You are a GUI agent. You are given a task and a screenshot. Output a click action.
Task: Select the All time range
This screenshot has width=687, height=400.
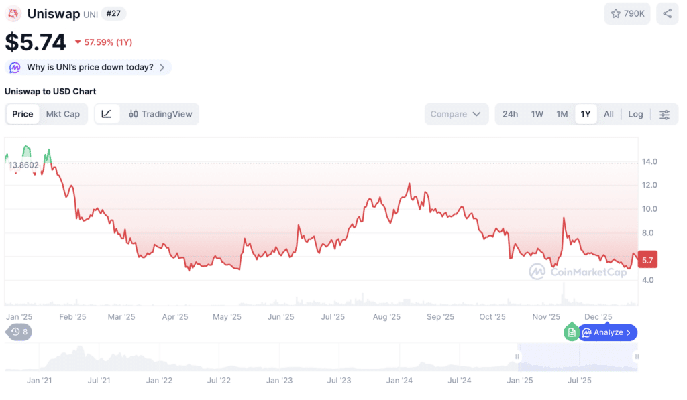click(609, 114)
